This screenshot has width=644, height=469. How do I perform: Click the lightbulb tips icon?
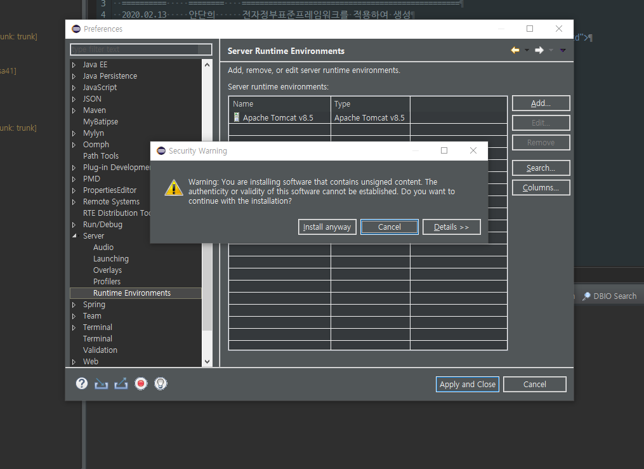click(x=161, y=383)
